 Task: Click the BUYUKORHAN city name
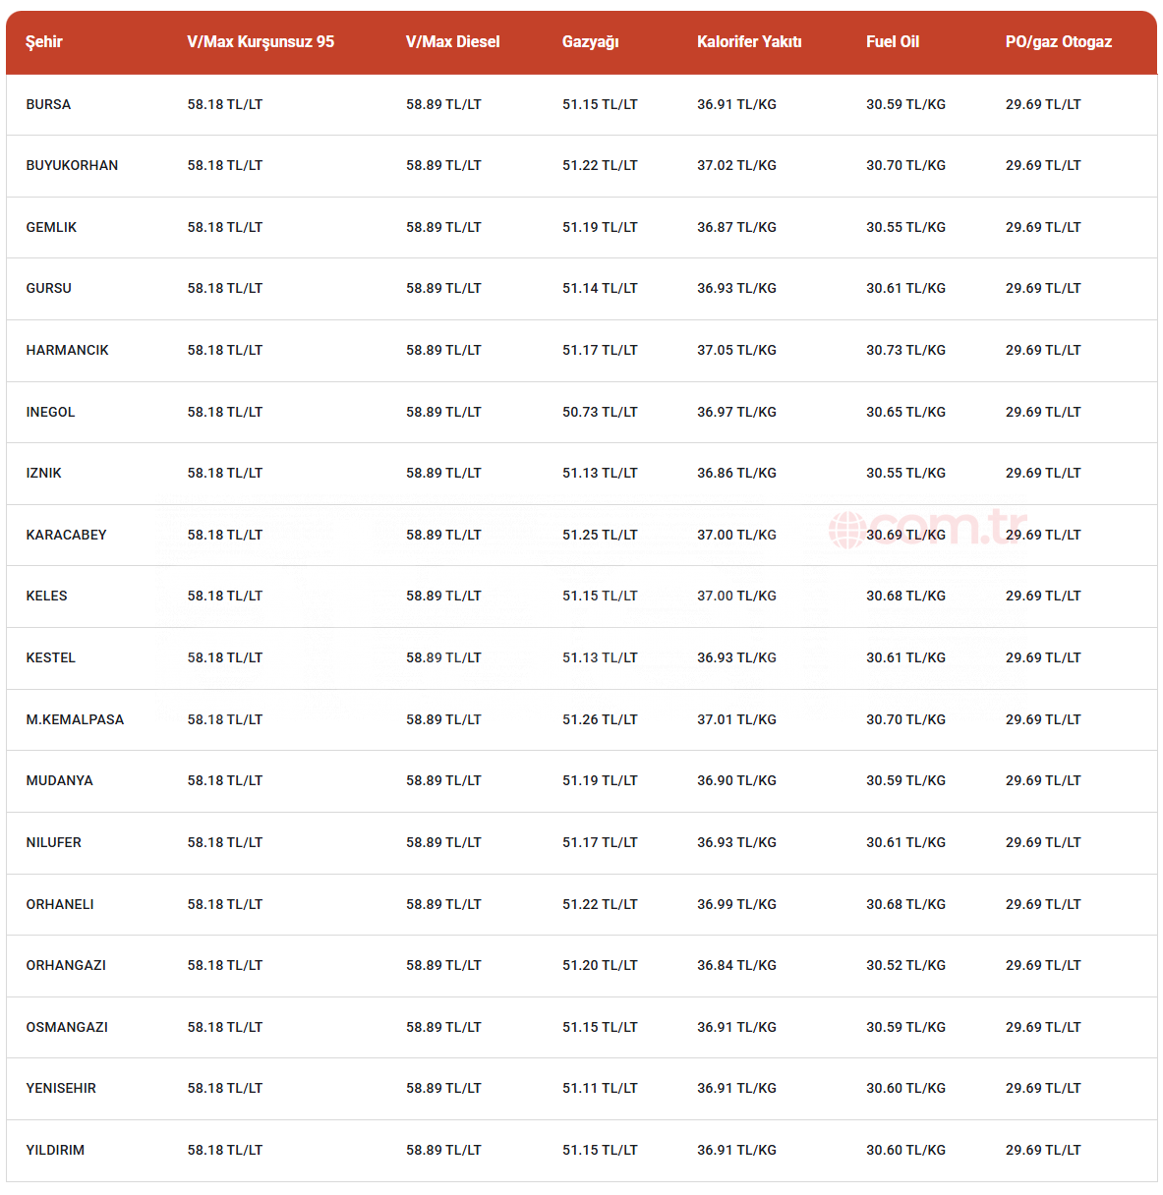point(72,165)
